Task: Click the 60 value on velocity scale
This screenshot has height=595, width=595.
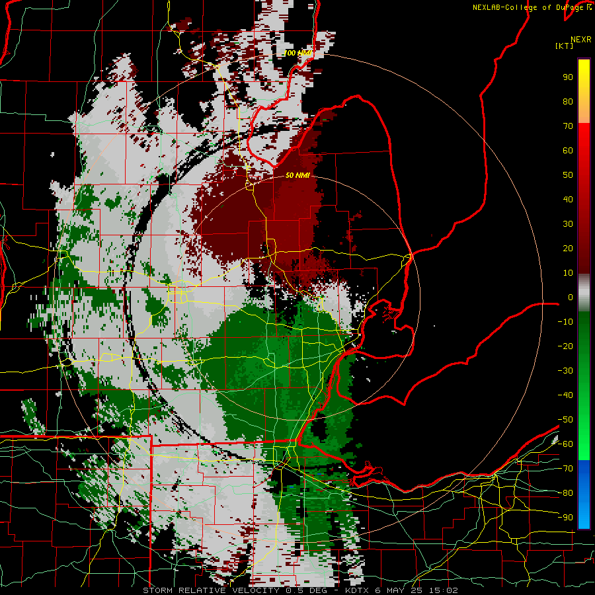Action: [568, 151]
